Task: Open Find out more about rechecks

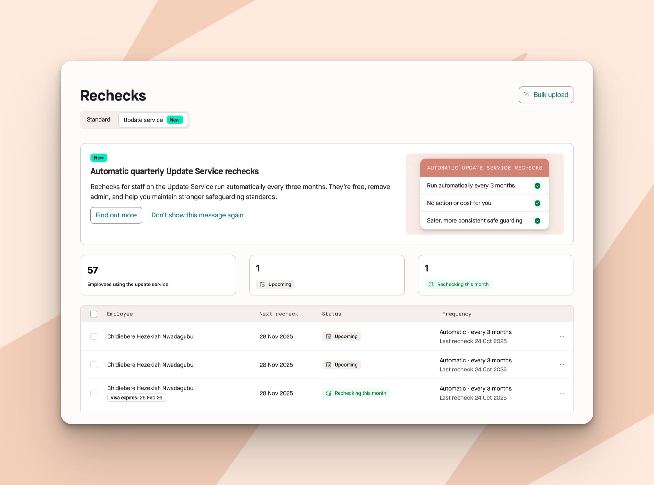Action: click(x=116, y=215)
